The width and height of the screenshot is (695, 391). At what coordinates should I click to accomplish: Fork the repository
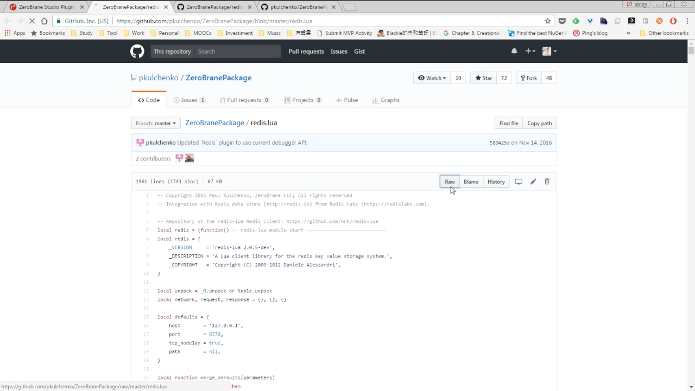pos(528,78)
